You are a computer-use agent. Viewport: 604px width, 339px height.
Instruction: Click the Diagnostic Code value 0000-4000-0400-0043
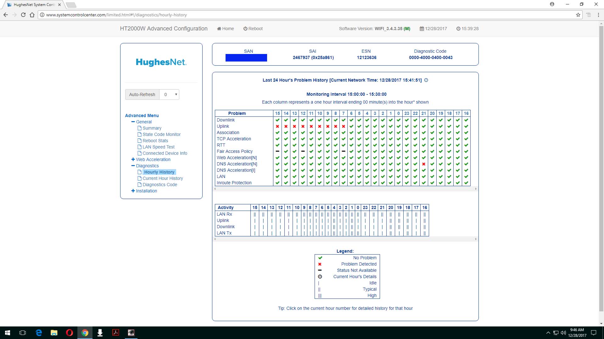coord(431,57)
